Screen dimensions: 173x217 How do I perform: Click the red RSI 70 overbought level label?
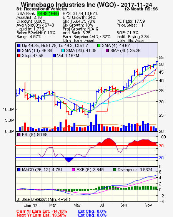click(161, 146)
